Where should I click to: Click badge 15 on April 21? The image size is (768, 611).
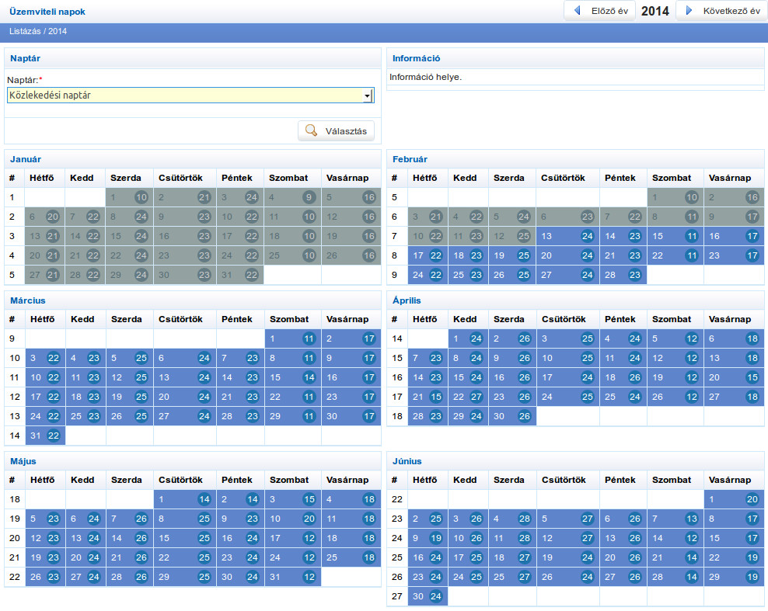(x=436, y=397)
